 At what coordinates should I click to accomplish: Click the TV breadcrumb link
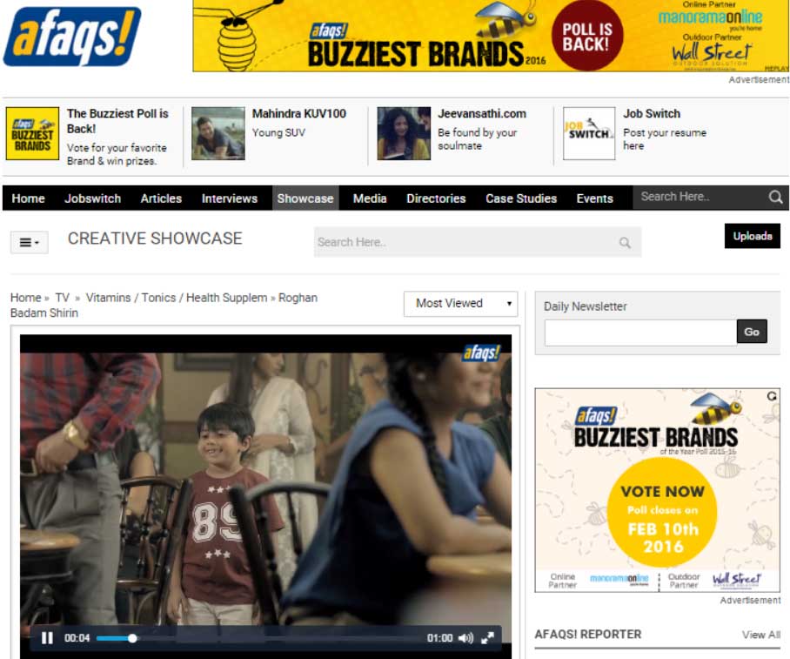(x=63, y=298)
